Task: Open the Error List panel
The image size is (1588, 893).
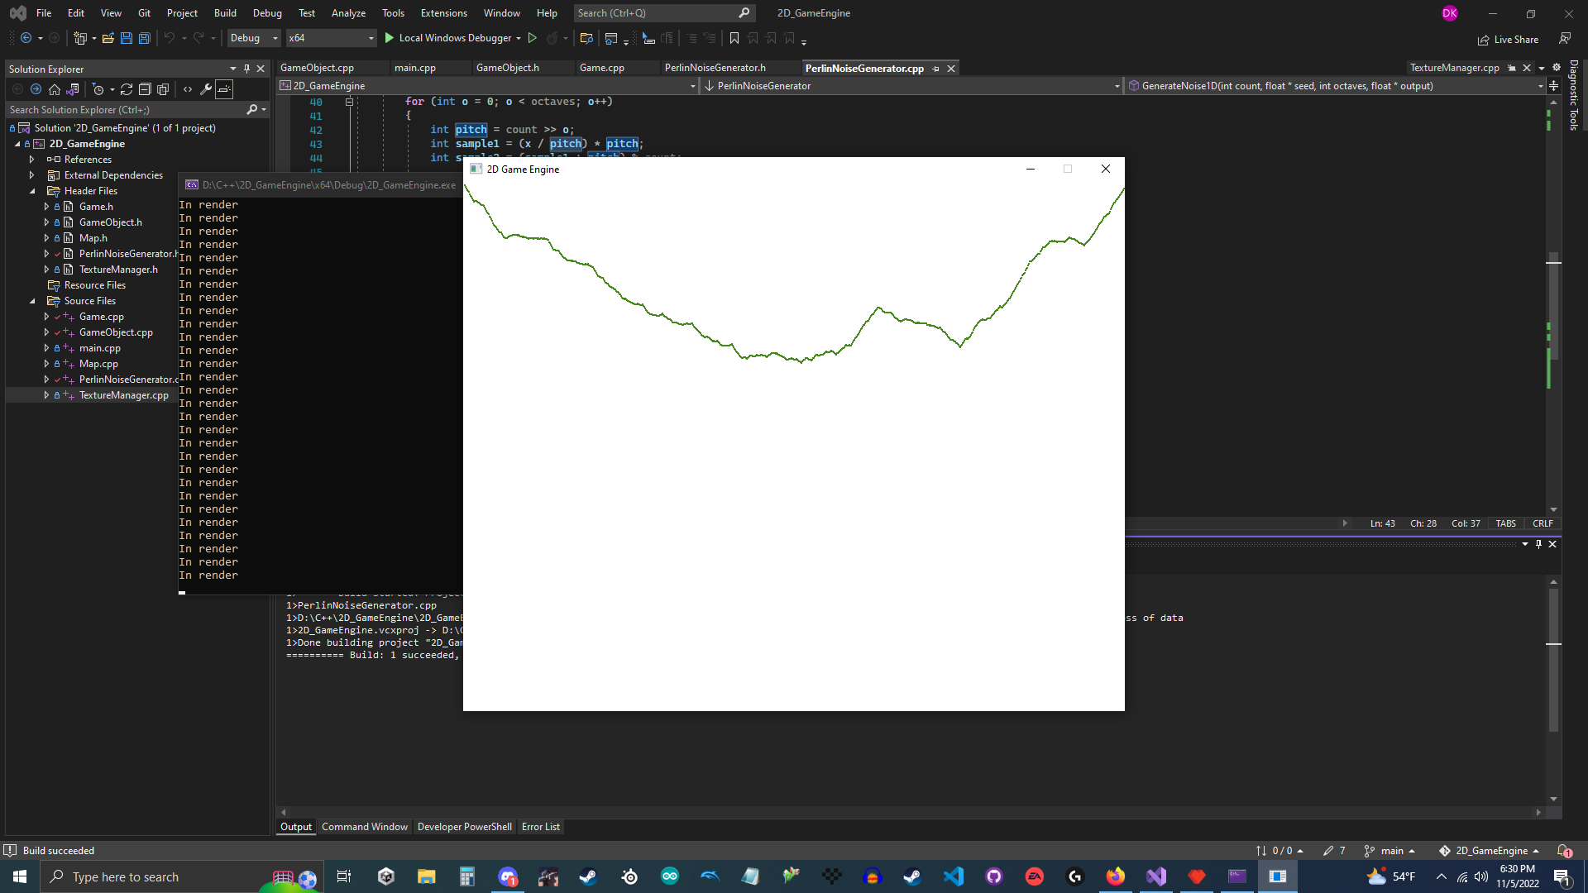Action: coord(540,826)
